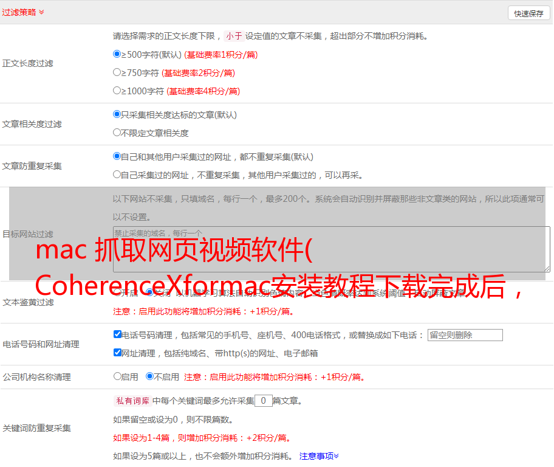Image resolution: width=554 pixels, height=467 pixels.
Task: Click the 小于 highlighted tag
Action: [x=234, y=36]
